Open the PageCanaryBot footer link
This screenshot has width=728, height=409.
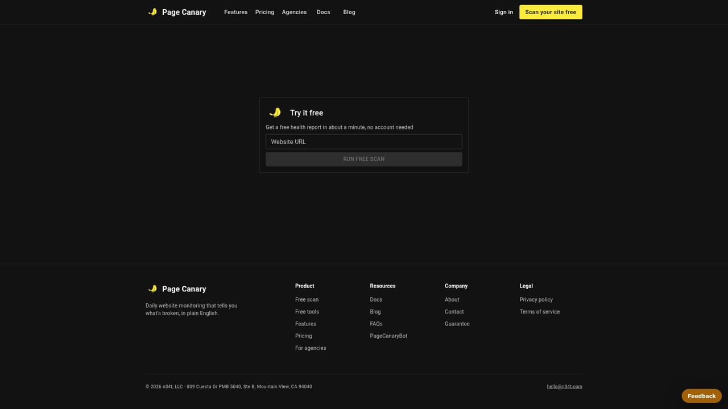tap(388, 336)
